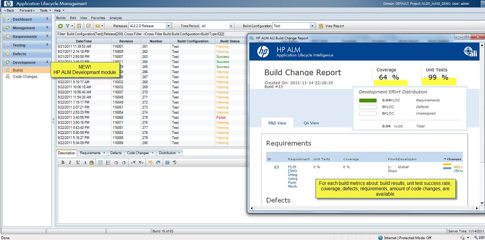Sort builds by Date/Time column header
The width and height of the screenshot is (485, 240).
pyautogui.click(x=84, y=41)
